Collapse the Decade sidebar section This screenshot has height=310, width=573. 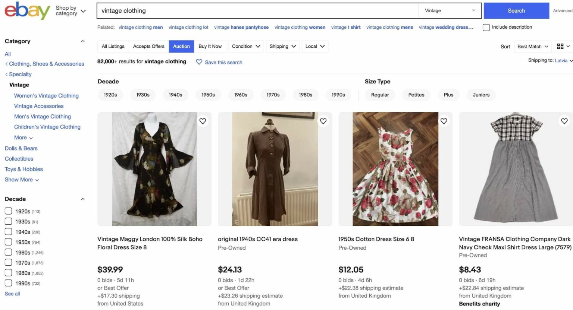pos(83,199)
